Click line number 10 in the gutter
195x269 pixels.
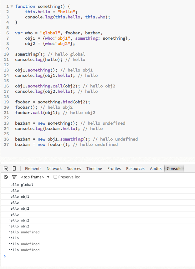6,54
